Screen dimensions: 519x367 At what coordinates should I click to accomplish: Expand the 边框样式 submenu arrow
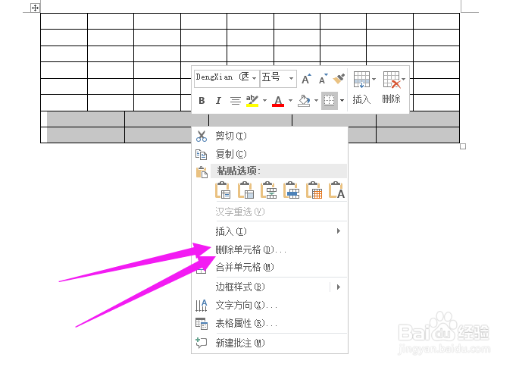pyautogui.click(x=338, y=287)
